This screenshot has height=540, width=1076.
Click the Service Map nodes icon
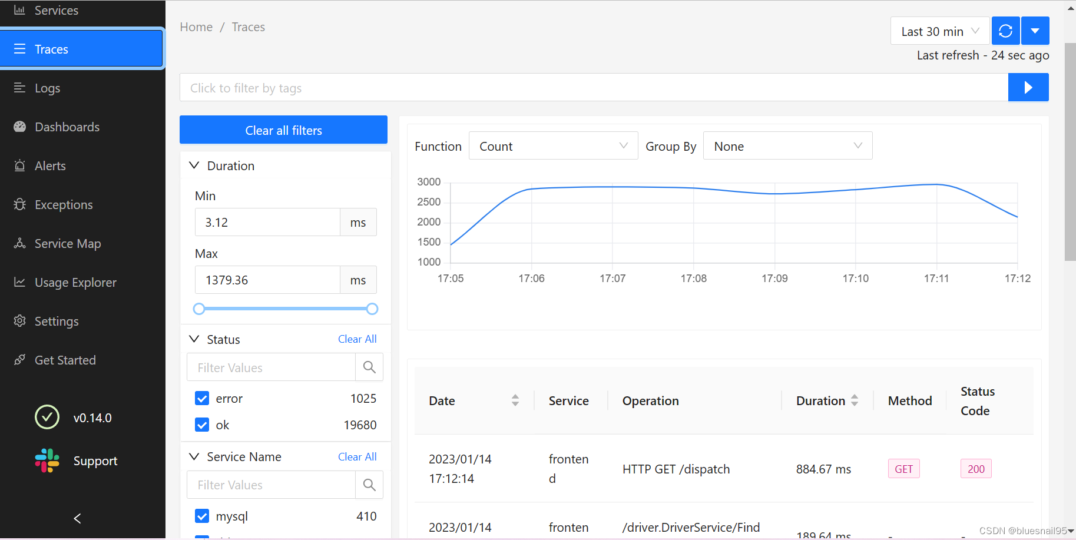point(19,243)
